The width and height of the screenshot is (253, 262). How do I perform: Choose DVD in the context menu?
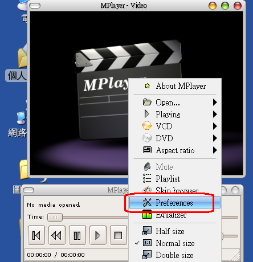(175, 138)
